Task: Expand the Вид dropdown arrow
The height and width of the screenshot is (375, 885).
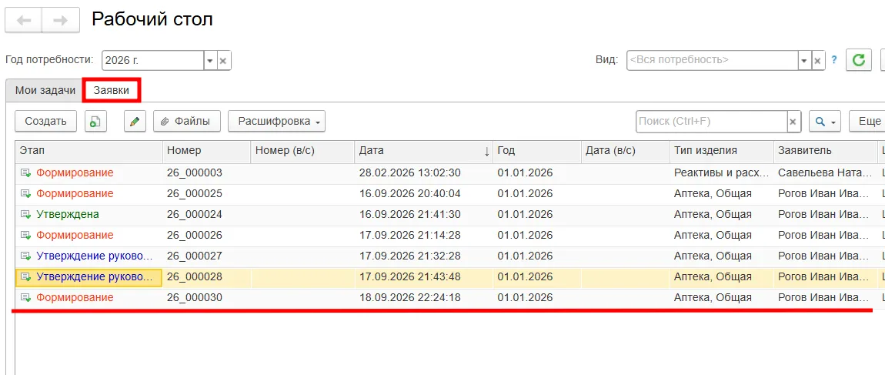Action: [804, 60]
